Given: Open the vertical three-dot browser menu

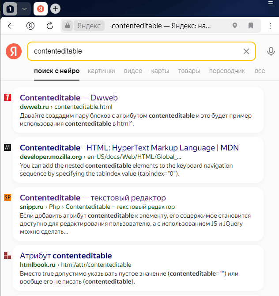Looking at the screenshot, I should [270, 26].
